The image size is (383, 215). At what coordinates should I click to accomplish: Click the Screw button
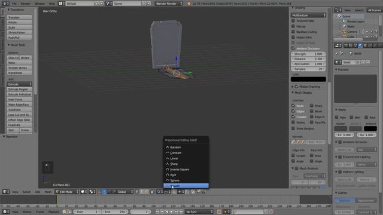25,130
